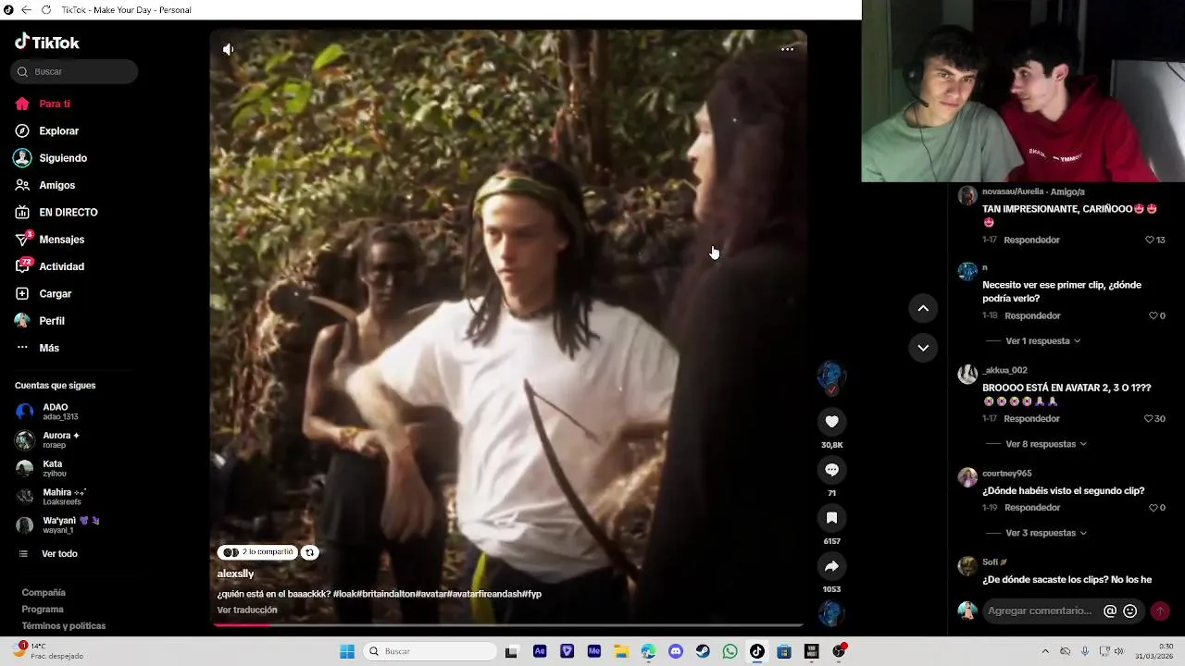Expand Términos y políticas footer section
Screen dimensions: 1185x666
[x=64, y=625]
